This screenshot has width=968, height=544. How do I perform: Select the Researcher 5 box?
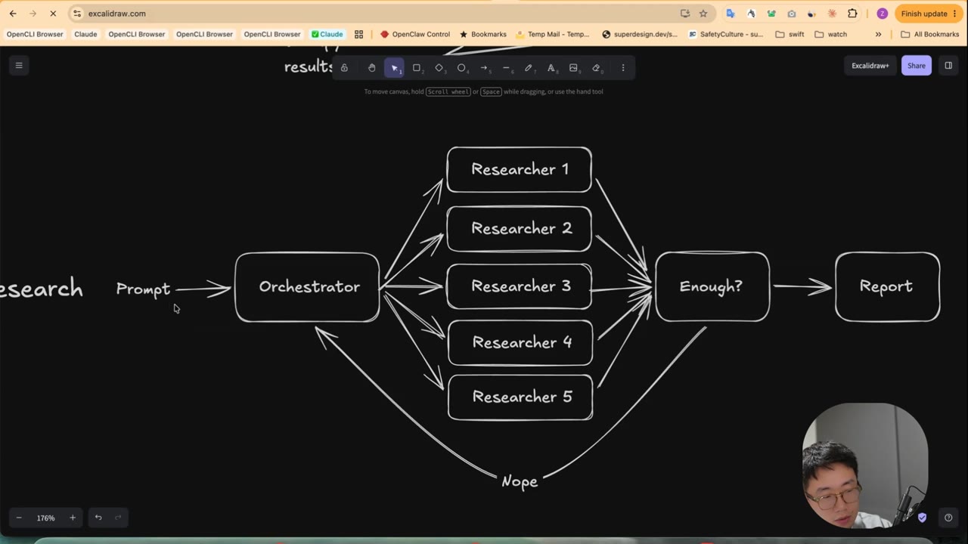click(x=521, y=397)
